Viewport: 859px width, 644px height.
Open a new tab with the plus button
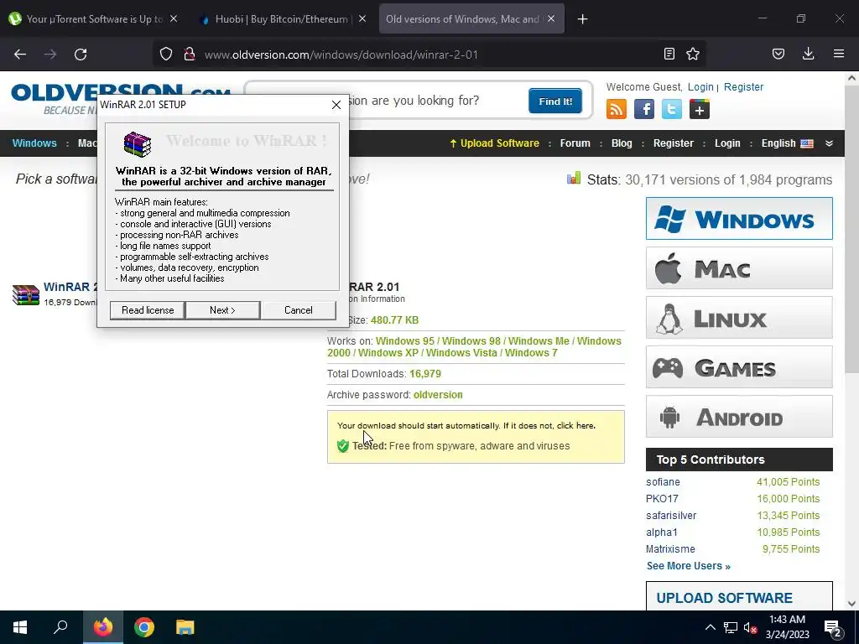(x=583, y=19)
